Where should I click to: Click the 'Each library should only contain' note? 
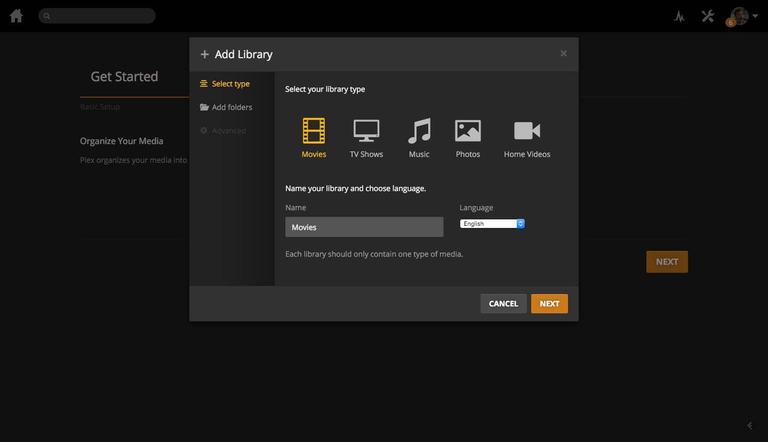point(374,254)
